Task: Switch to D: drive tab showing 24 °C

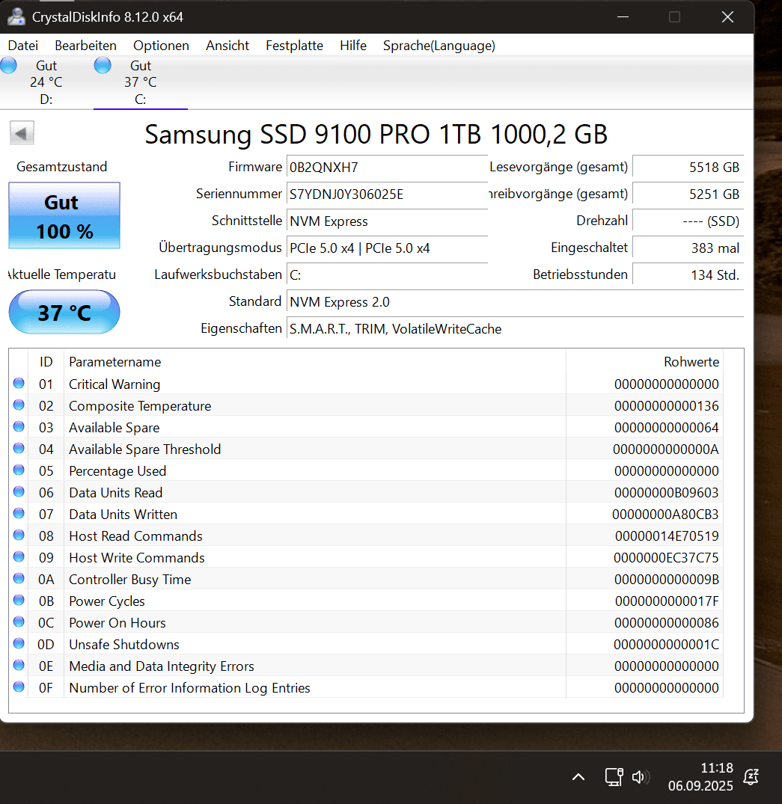Action: [x=46, y=82]
